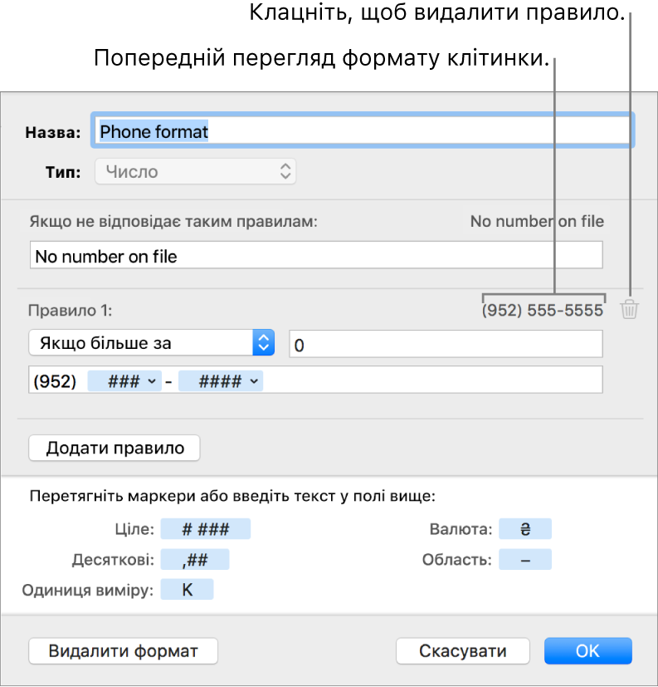
Task: Click the Currency token '₴'
Action: tap(524, 530)
